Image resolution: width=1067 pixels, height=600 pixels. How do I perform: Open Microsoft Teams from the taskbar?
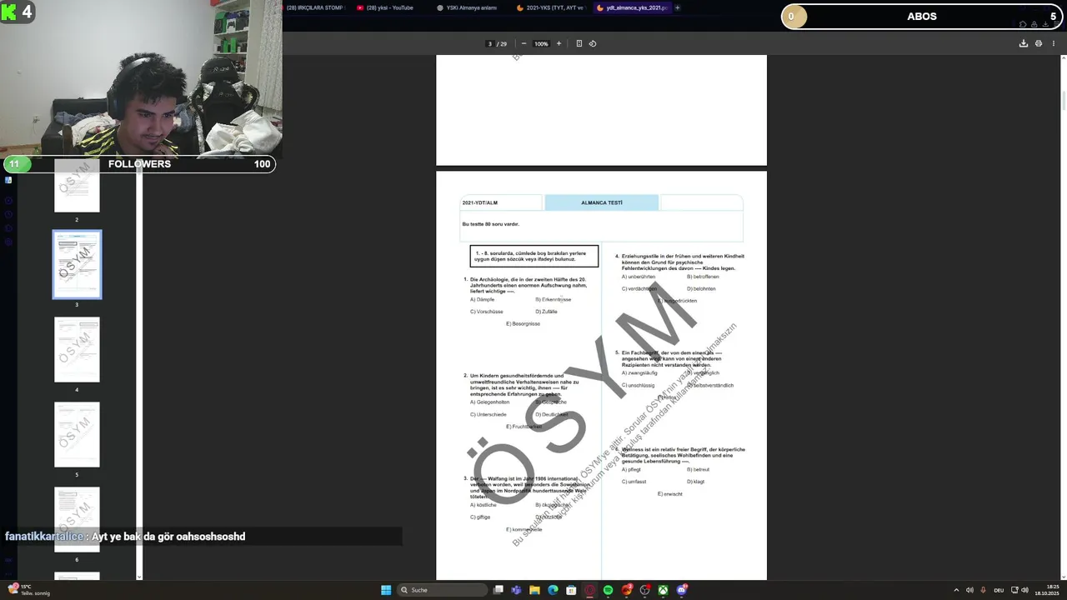(x=516, y=590)
